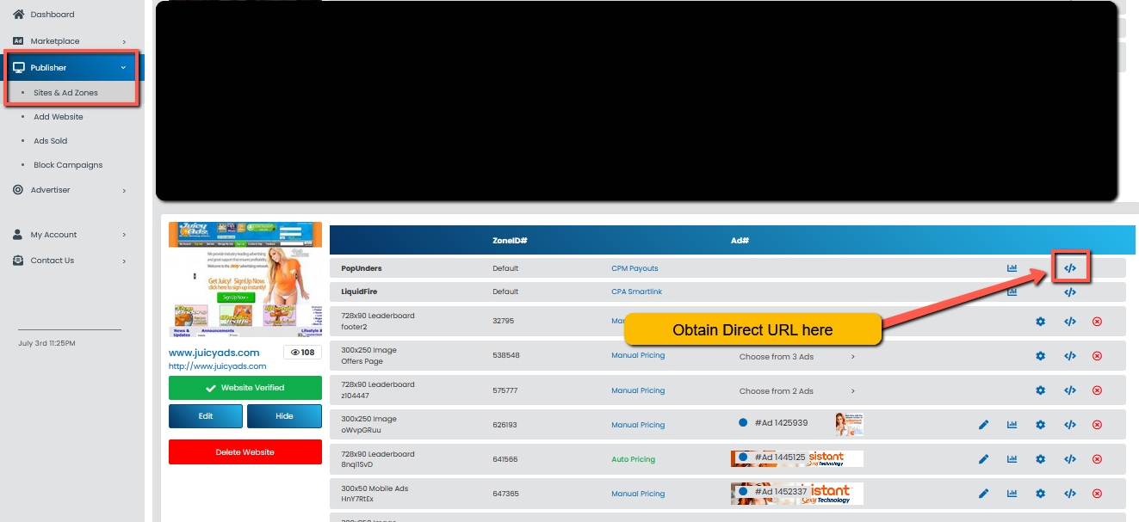This screenshot has height=522, width=1139.
Task: Get ad code for zone 32795
Action: point(1070,322)
